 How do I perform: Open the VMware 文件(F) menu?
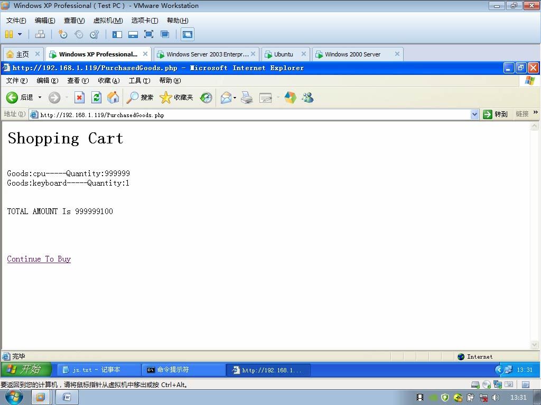click(16, 21)
